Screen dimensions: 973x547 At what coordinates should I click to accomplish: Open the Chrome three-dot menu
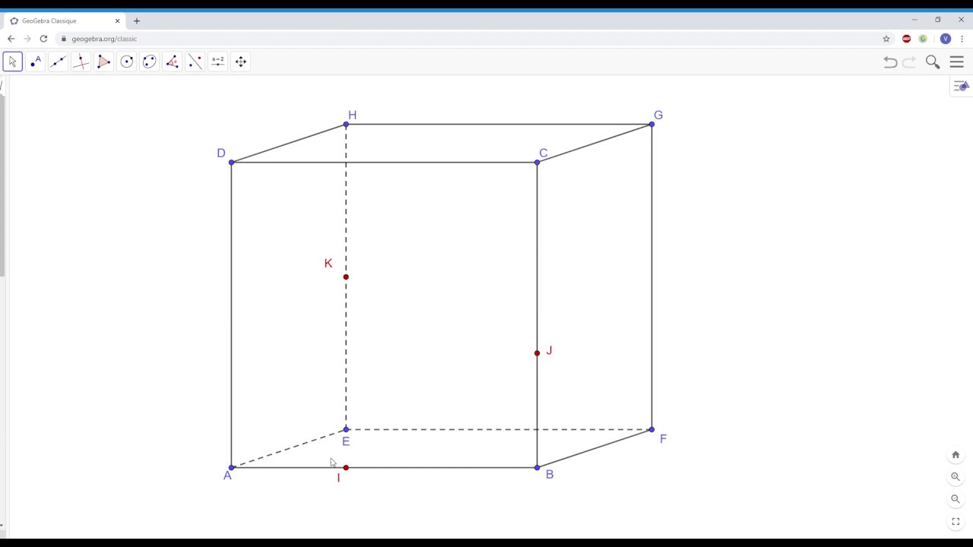962,39
